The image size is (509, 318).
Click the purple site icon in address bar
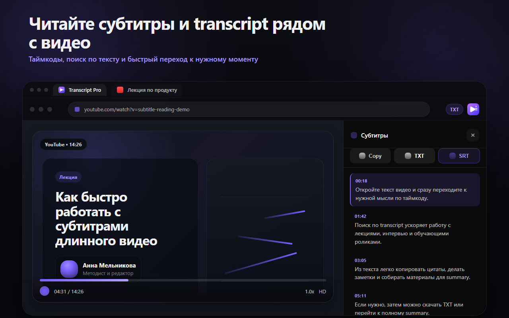(x=77, y=109)
